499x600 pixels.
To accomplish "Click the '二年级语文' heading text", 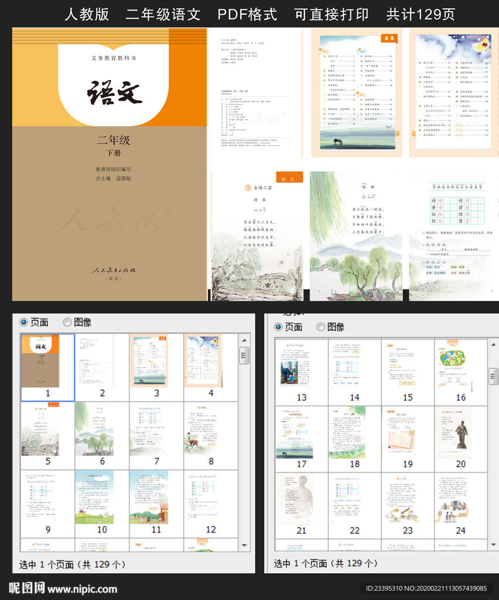I will click(163, 14).
